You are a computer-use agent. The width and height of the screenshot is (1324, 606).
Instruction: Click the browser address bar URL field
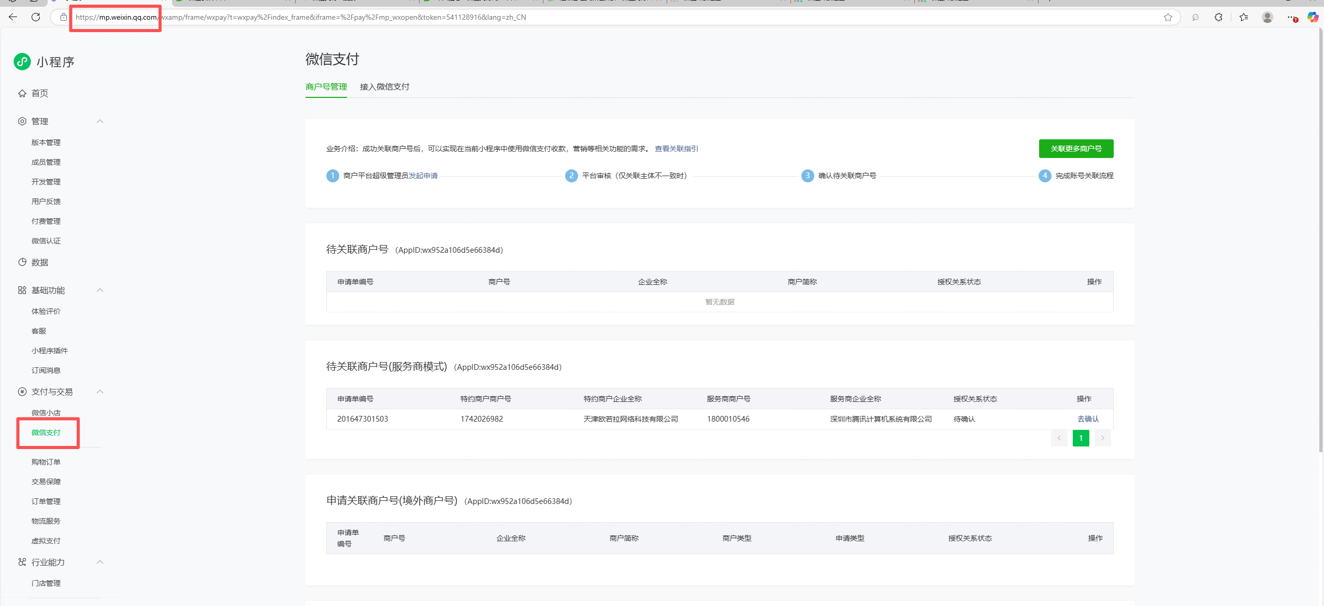pyautogui.click(x=570, y=17)
